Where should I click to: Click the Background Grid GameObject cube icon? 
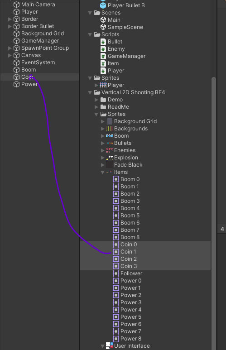coord(16,34)
